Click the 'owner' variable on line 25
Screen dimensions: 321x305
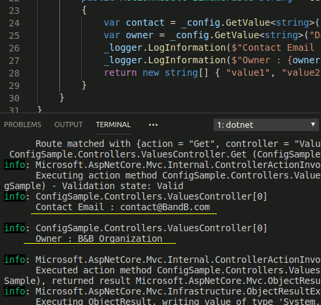[140, 35]
